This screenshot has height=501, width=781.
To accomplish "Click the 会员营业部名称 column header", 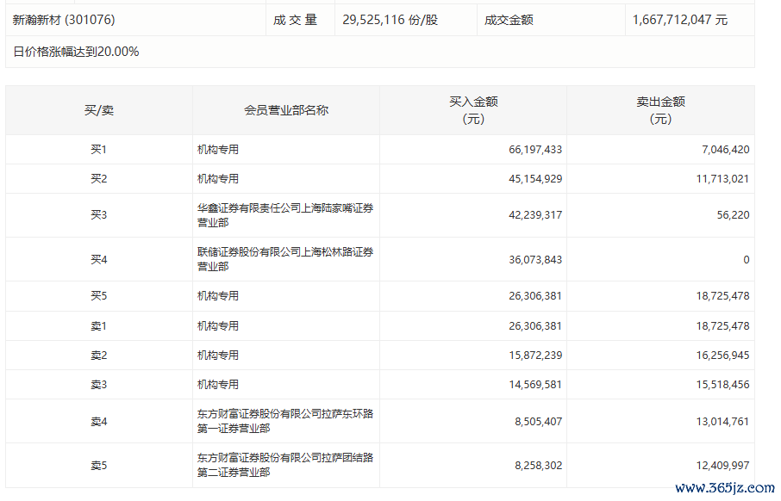I will pyautogui.click(x=286, y=110).
